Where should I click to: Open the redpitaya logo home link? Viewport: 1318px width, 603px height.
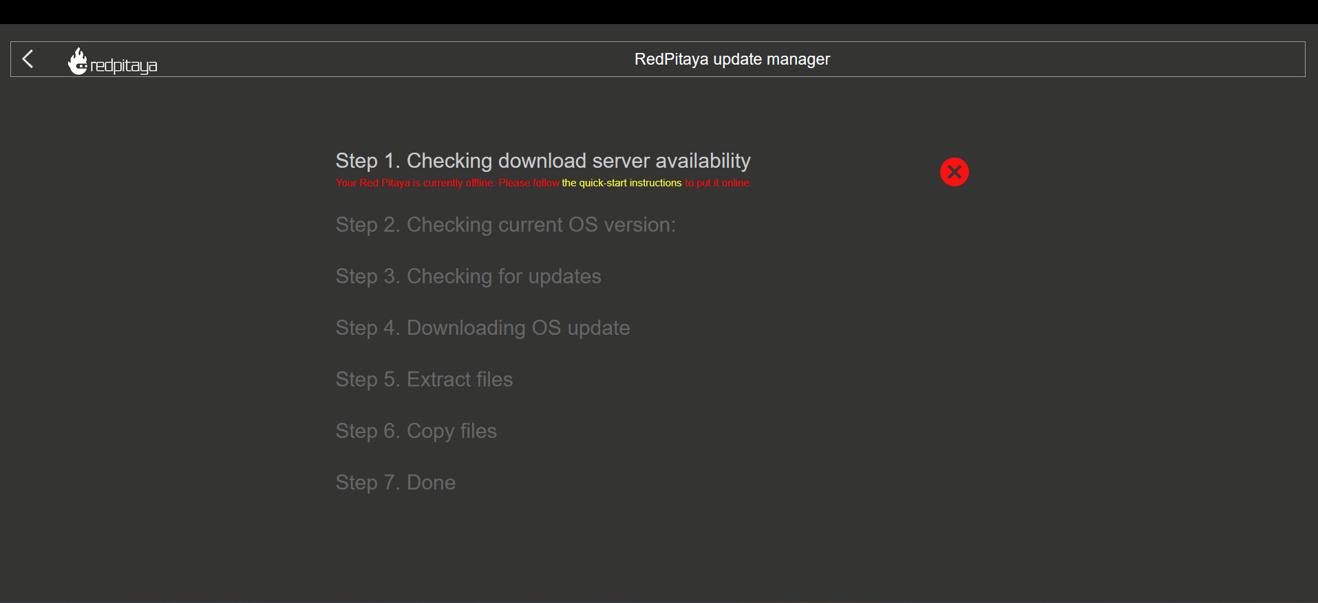click(x=113, y=61)
